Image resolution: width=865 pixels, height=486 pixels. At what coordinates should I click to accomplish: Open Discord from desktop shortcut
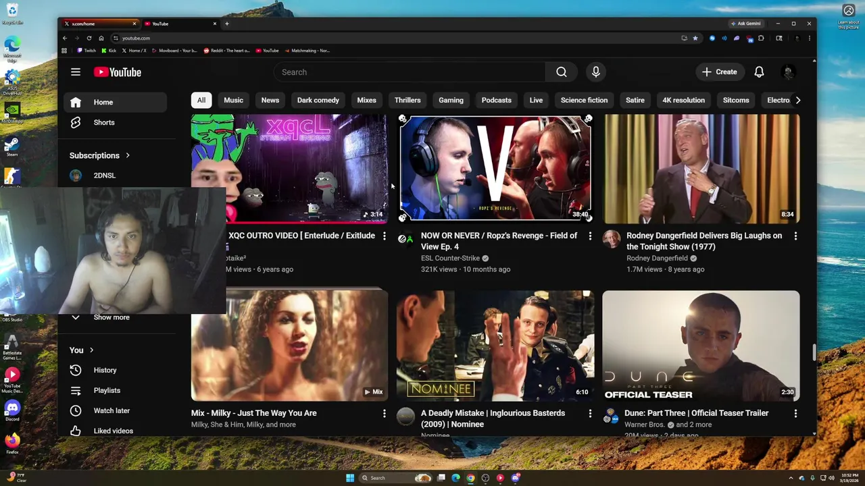coord(12,410)
